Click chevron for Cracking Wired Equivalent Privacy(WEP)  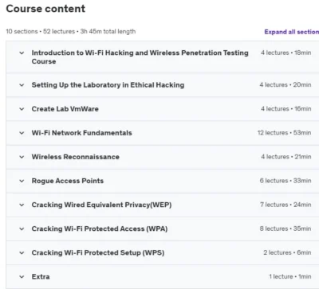(x=22, y=205)
